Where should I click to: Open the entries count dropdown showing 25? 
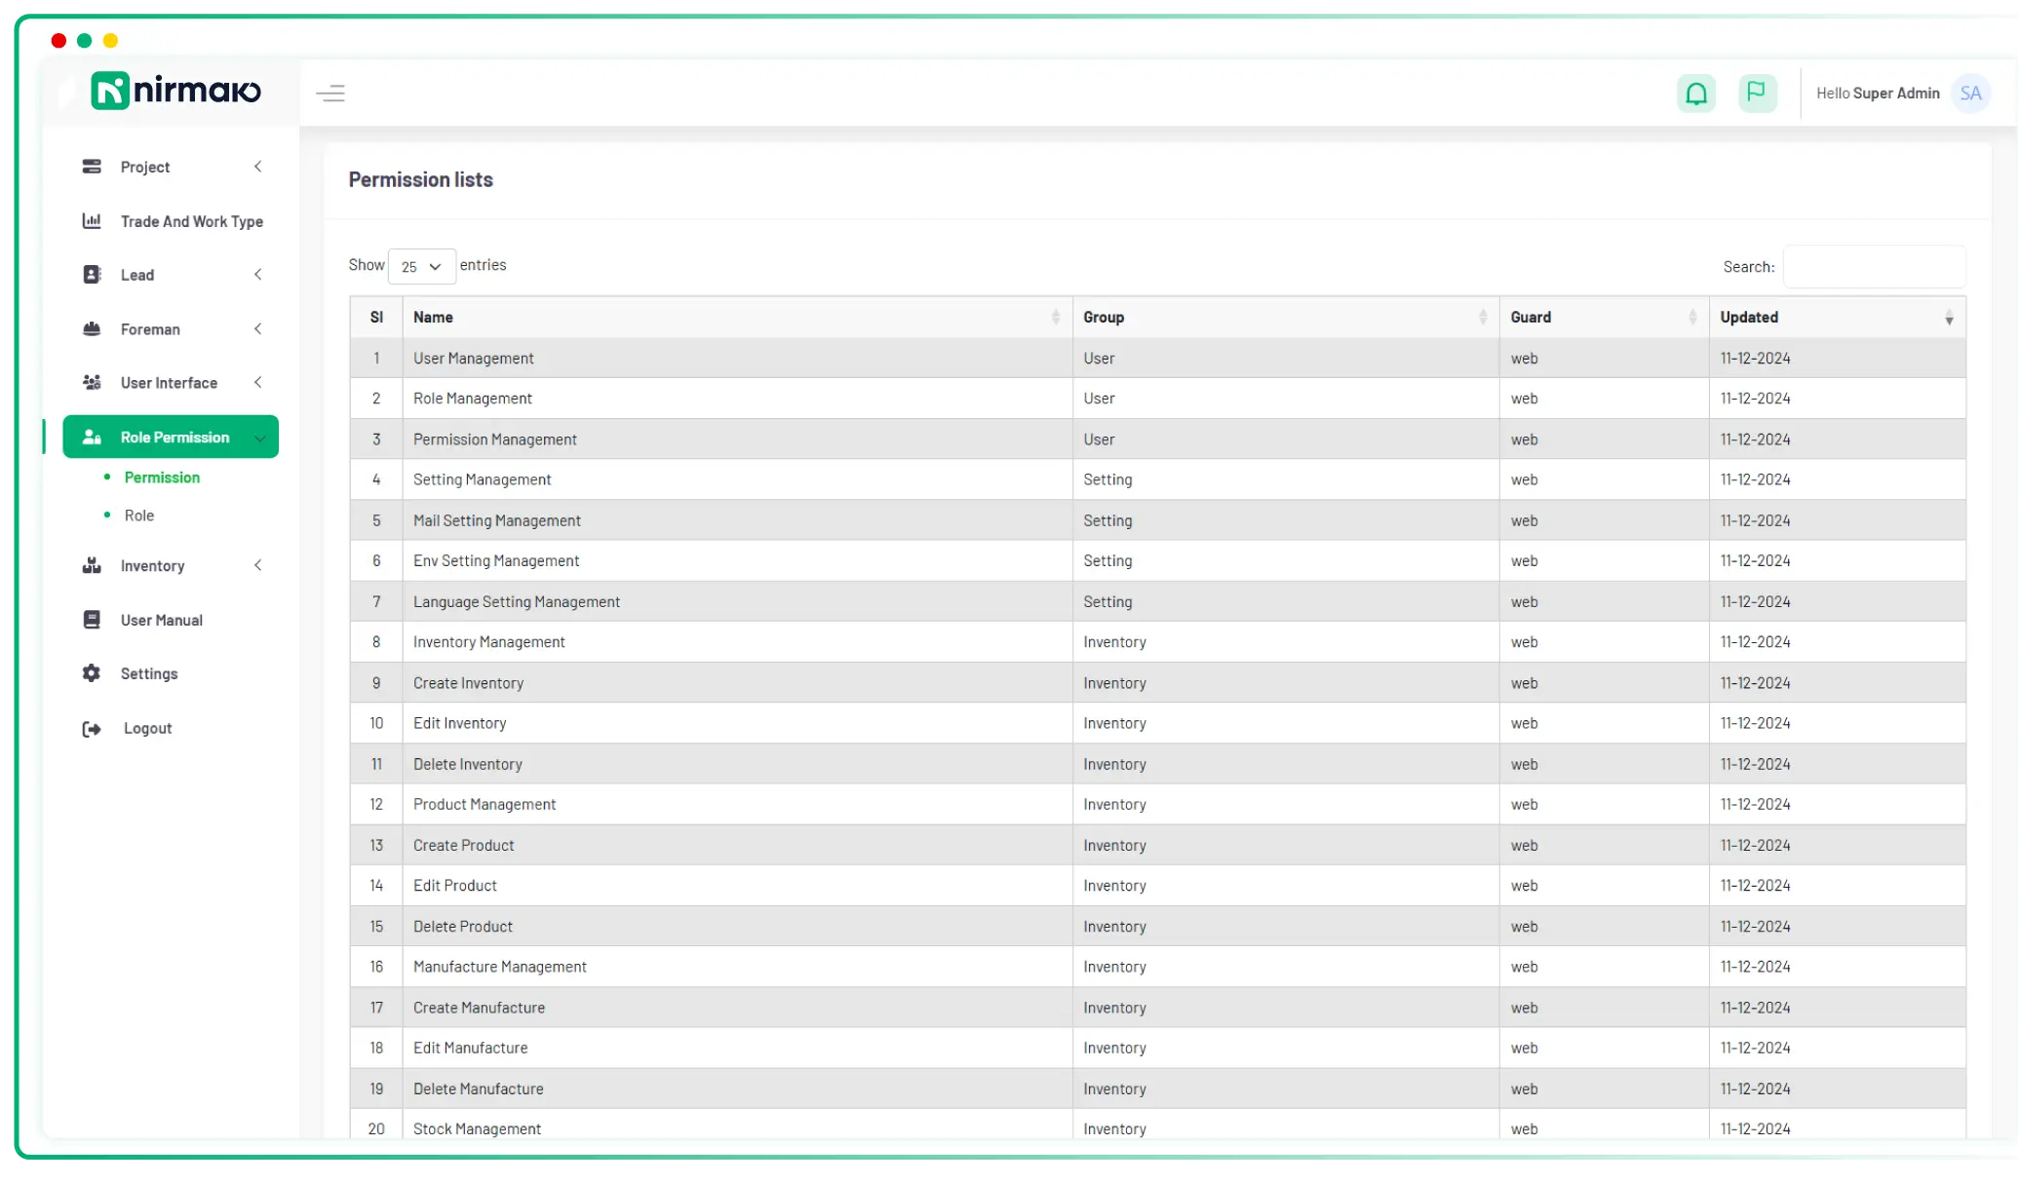coord(422,266)
